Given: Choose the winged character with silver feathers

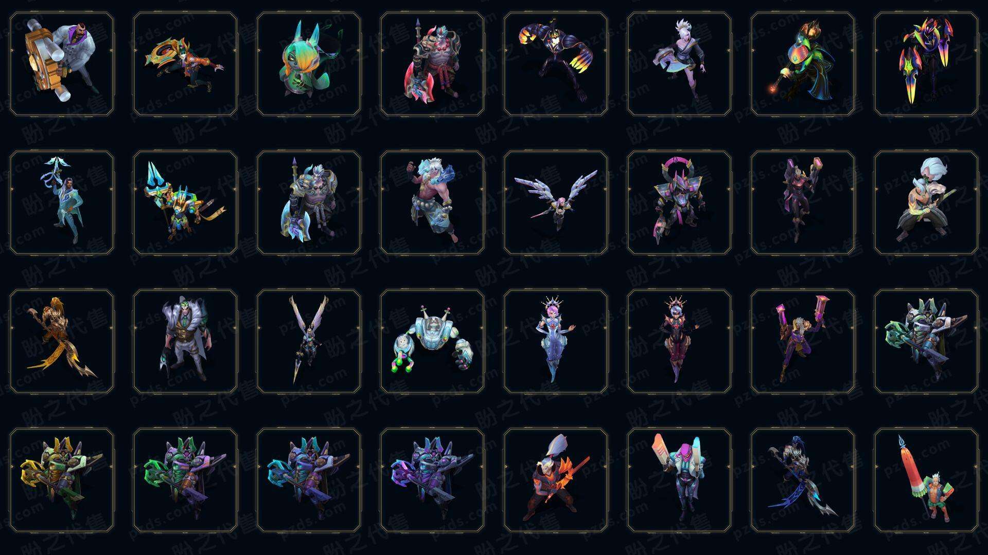Looking at the screenshot, I should [556, 202].
